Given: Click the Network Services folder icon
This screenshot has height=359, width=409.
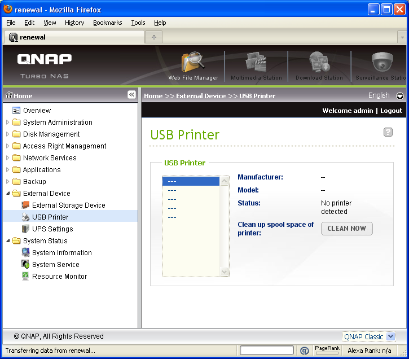Looking at the screenshot, I should tap(16, 158).
